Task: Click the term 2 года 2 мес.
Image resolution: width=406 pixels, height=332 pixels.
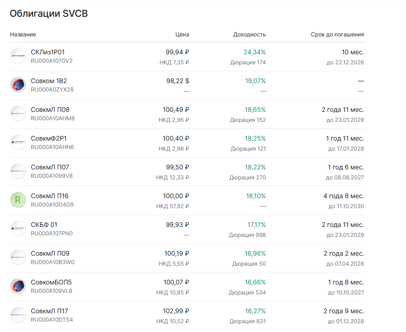Action: 344,253
